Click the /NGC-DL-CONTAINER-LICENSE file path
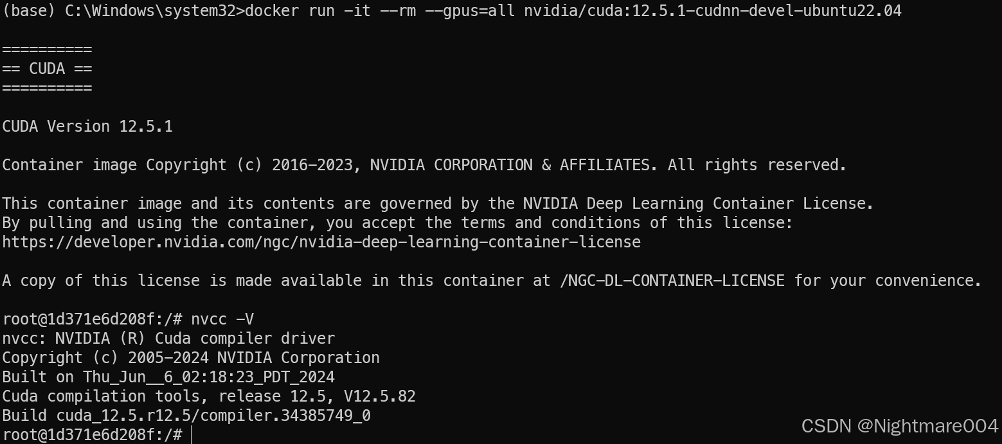Image resolution: width=1002 pixels, height=444 pixels. [x=672, y=281]
